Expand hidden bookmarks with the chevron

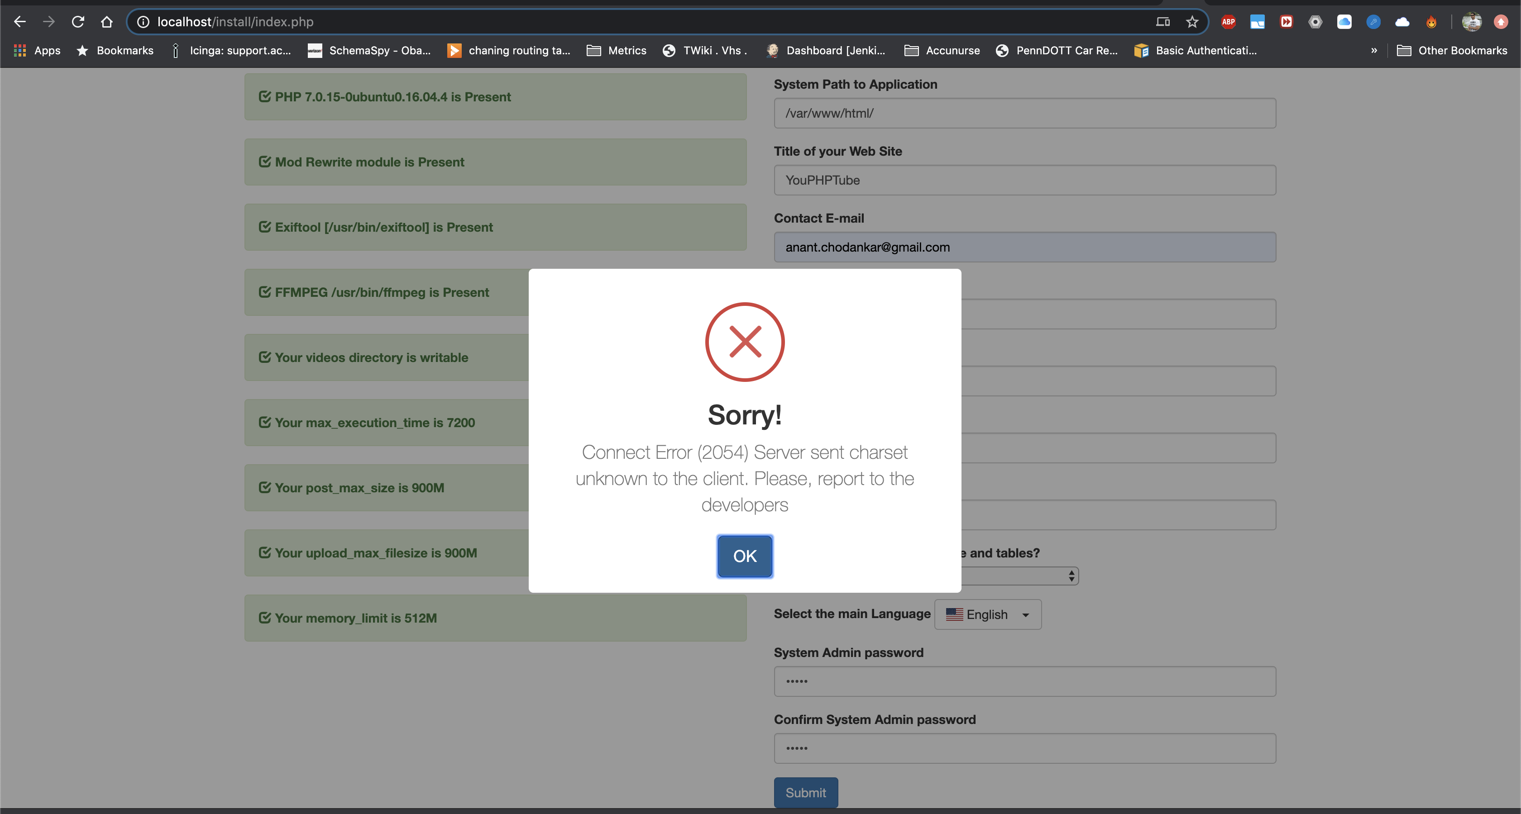click(x=1374, y=51)
